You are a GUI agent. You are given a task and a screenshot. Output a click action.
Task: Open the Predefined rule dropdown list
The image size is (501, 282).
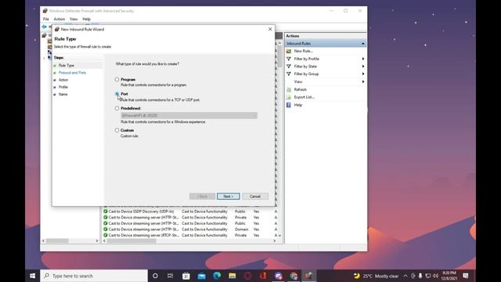(189, 115)
